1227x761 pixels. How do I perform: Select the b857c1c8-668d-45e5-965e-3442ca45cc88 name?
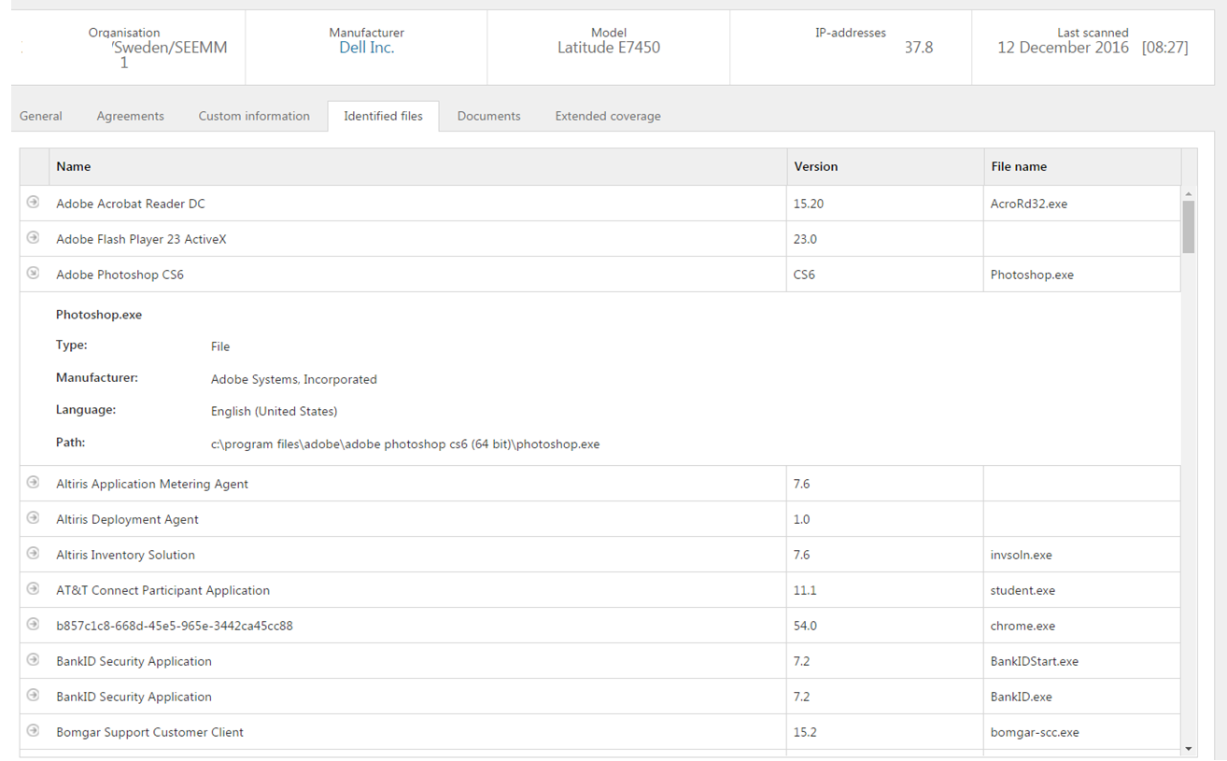coord(175,626)
